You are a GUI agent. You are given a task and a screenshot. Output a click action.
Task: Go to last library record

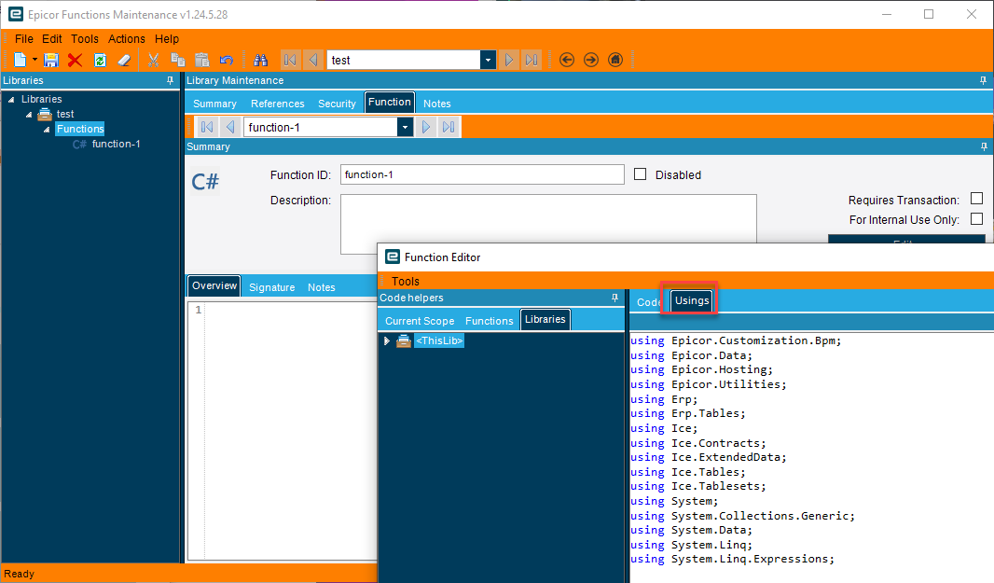(532, 60)
